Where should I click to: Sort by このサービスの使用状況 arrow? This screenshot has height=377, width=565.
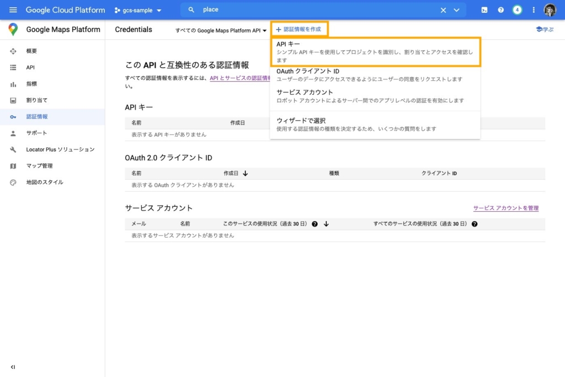coord(326,224)
